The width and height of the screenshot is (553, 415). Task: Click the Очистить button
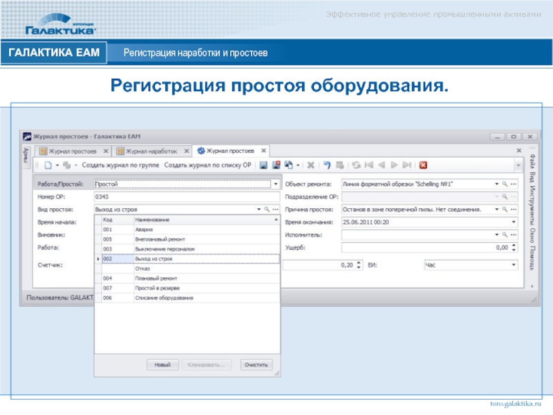point(256,365)
